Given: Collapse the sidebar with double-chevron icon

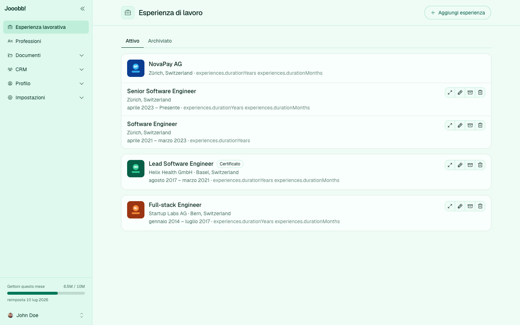Looking at the screenshot, I should pyautogui.click(x=82, y=9).
